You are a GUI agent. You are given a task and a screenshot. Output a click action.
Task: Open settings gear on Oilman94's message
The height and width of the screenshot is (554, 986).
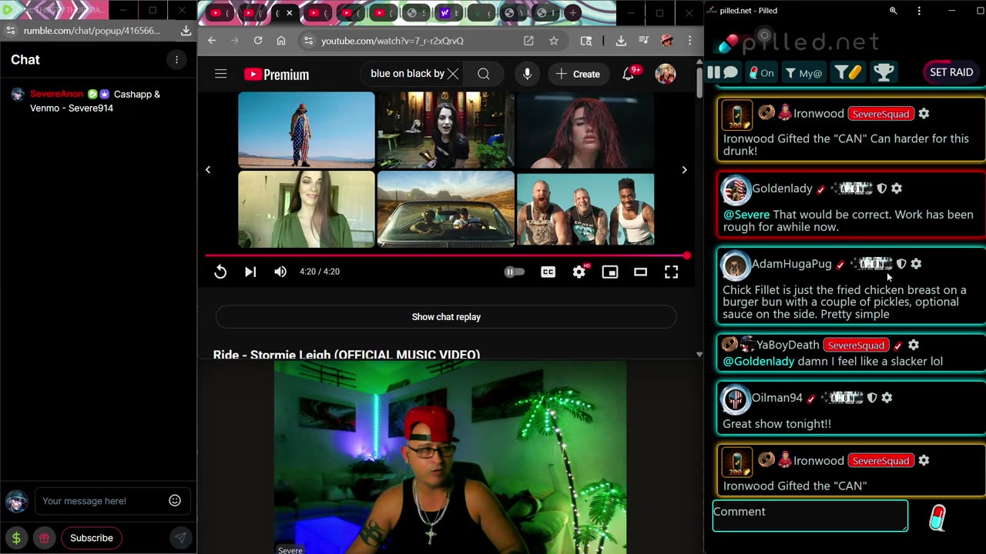click(x=887, y=398)
